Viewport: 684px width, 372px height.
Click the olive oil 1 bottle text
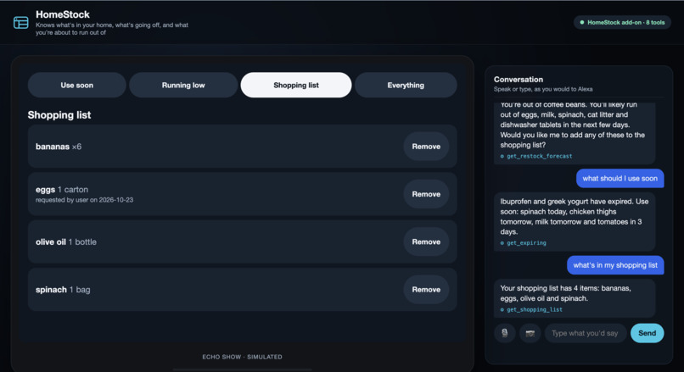tap(66, 242)
